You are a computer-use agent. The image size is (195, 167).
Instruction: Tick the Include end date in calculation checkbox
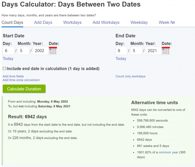4,68
